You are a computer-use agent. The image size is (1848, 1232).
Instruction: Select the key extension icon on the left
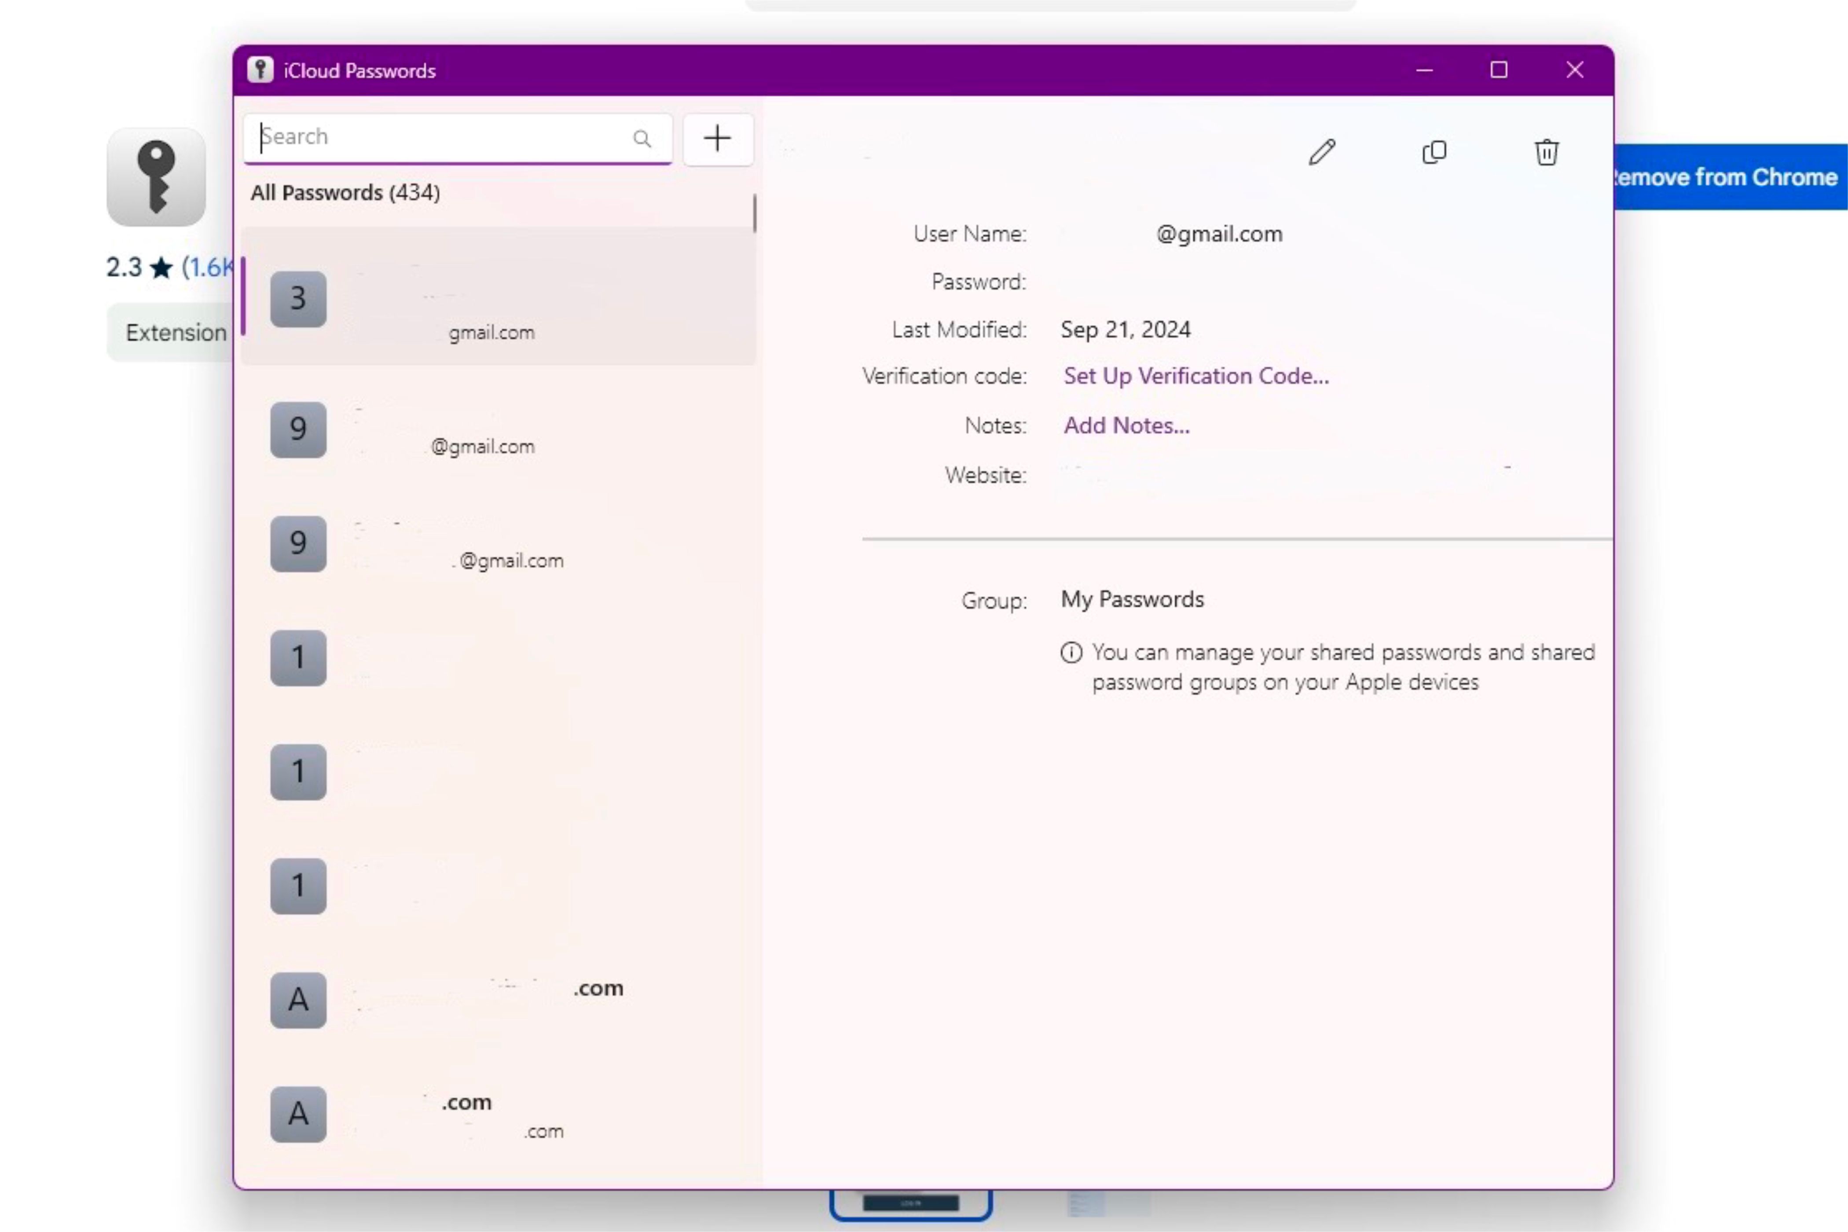[156, 177]
